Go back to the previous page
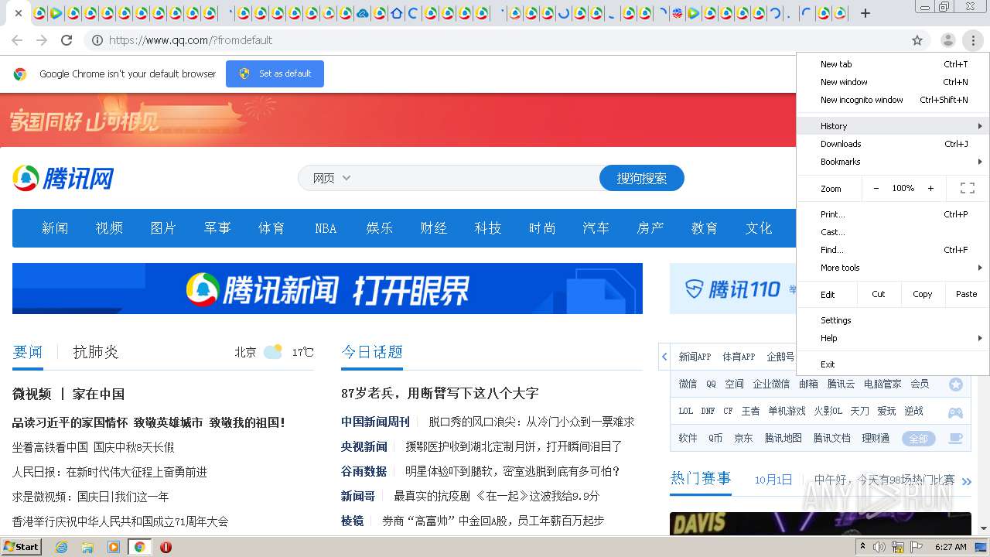990x557 pixels. [17, 40]
